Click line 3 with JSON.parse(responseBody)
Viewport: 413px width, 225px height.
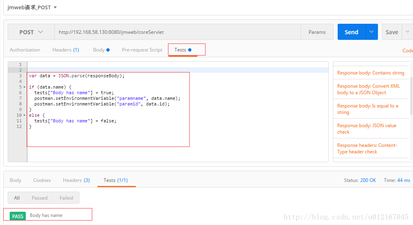click(x=77, y=76)
